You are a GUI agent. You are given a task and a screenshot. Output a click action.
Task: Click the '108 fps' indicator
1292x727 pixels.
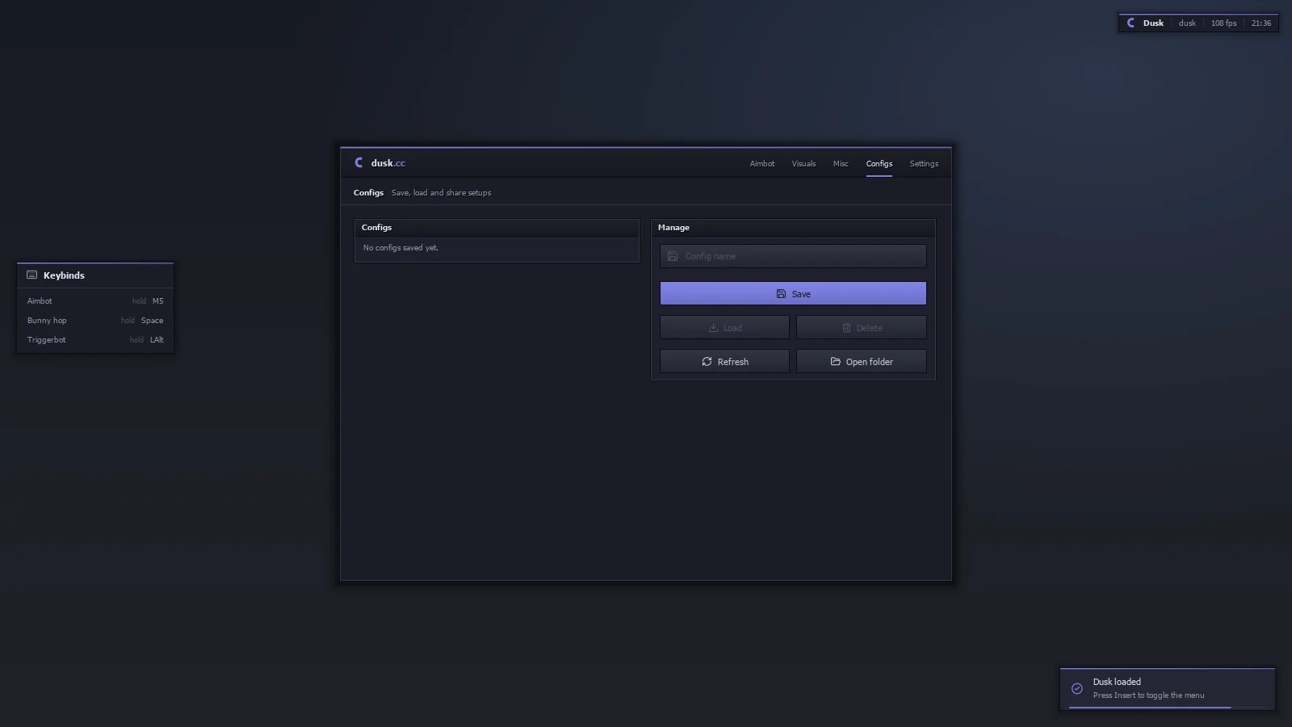click(x=1223, y=23)
